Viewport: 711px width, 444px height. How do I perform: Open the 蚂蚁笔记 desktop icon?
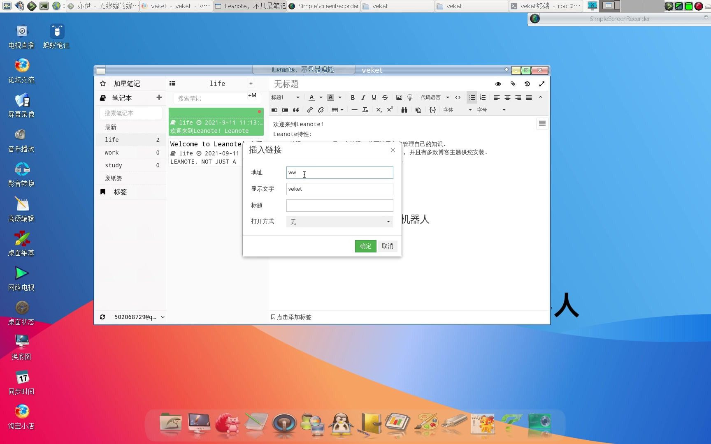[56, 36]
